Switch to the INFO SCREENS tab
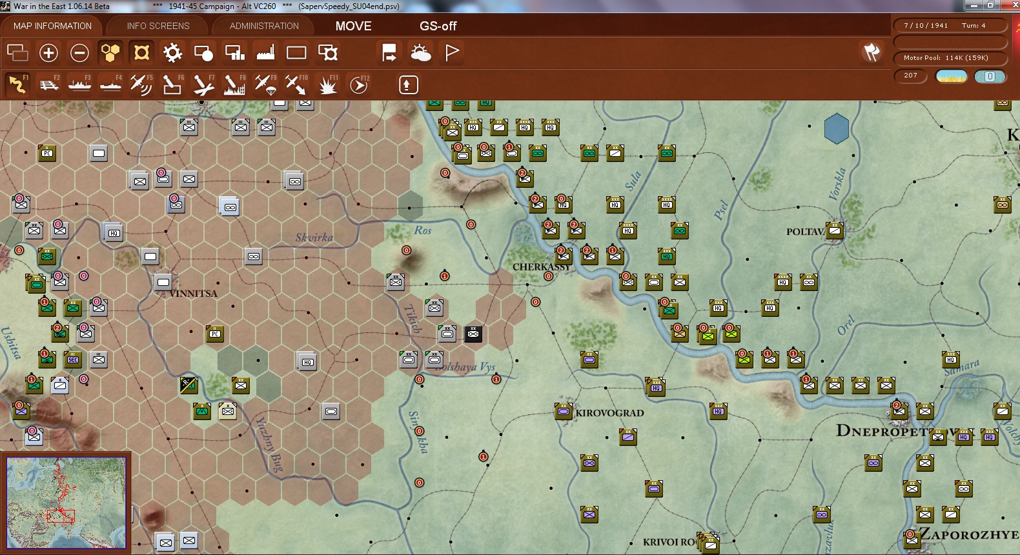Screen dimensions: 1020x555 click(158, 26)
